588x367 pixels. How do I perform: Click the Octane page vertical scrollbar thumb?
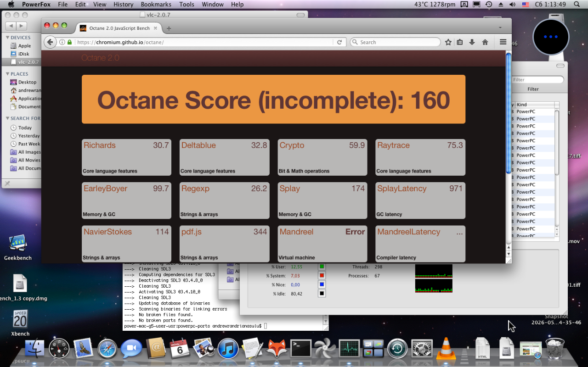(509, 113)
